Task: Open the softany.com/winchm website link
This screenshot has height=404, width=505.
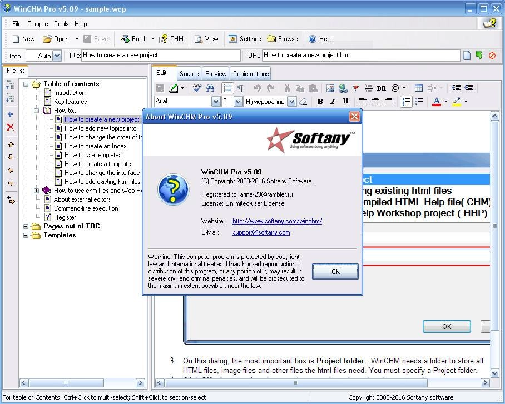Action: [278, 221]
